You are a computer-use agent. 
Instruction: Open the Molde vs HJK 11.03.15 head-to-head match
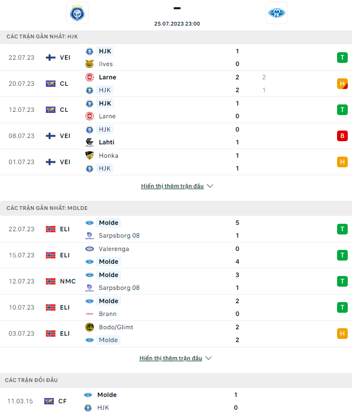pos(176,401)
